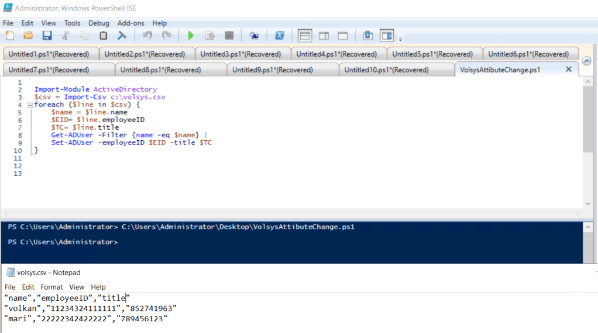This screenshot has height=333, width=598.
Task: Run the script with the green play button
Action: tap(191, 36)
